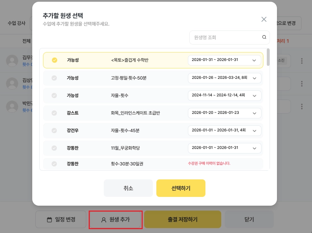The height and width of the screenshot is (233, 312).
Task: Select the checkbox for 강건우
Action: click(54, 130)
